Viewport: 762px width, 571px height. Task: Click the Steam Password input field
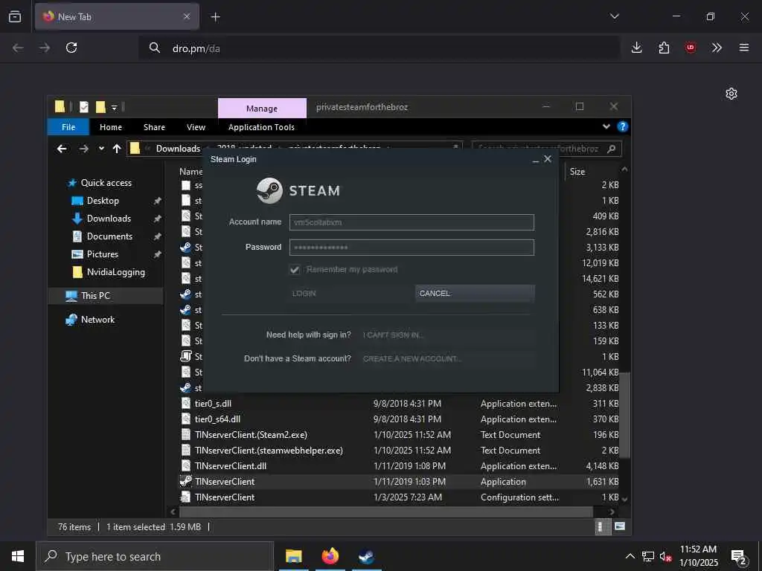coord(412,247)
